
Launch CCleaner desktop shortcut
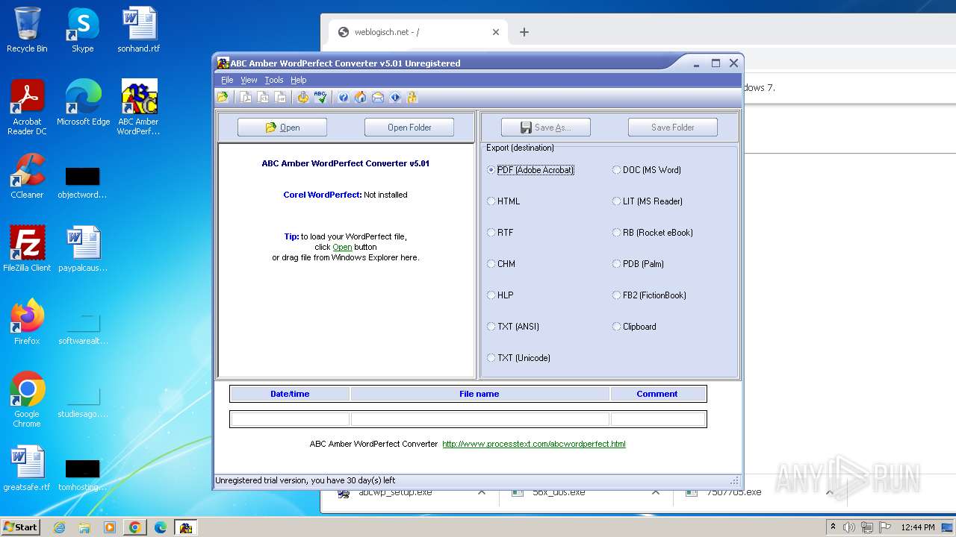27,176
